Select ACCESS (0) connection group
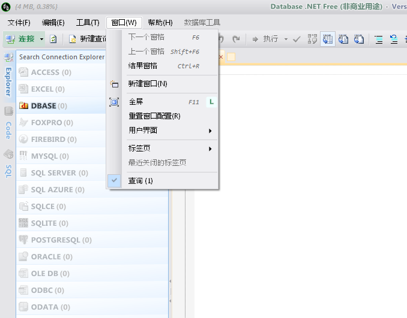Screen dimensions: 407x318 61,72
